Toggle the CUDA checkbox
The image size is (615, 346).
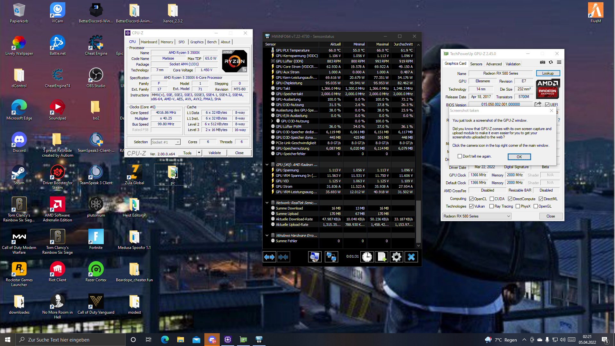(492, 199)
